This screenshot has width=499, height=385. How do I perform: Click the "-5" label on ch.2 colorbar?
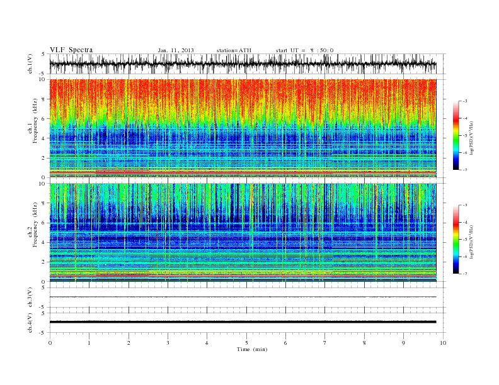tap(465, 240)
